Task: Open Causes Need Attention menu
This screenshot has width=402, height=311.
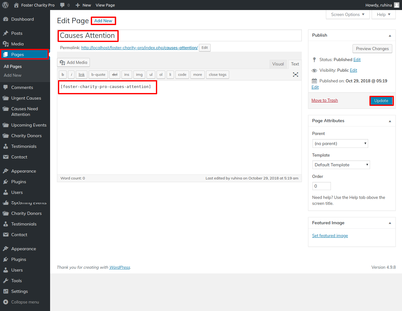Action: [25, 111]
